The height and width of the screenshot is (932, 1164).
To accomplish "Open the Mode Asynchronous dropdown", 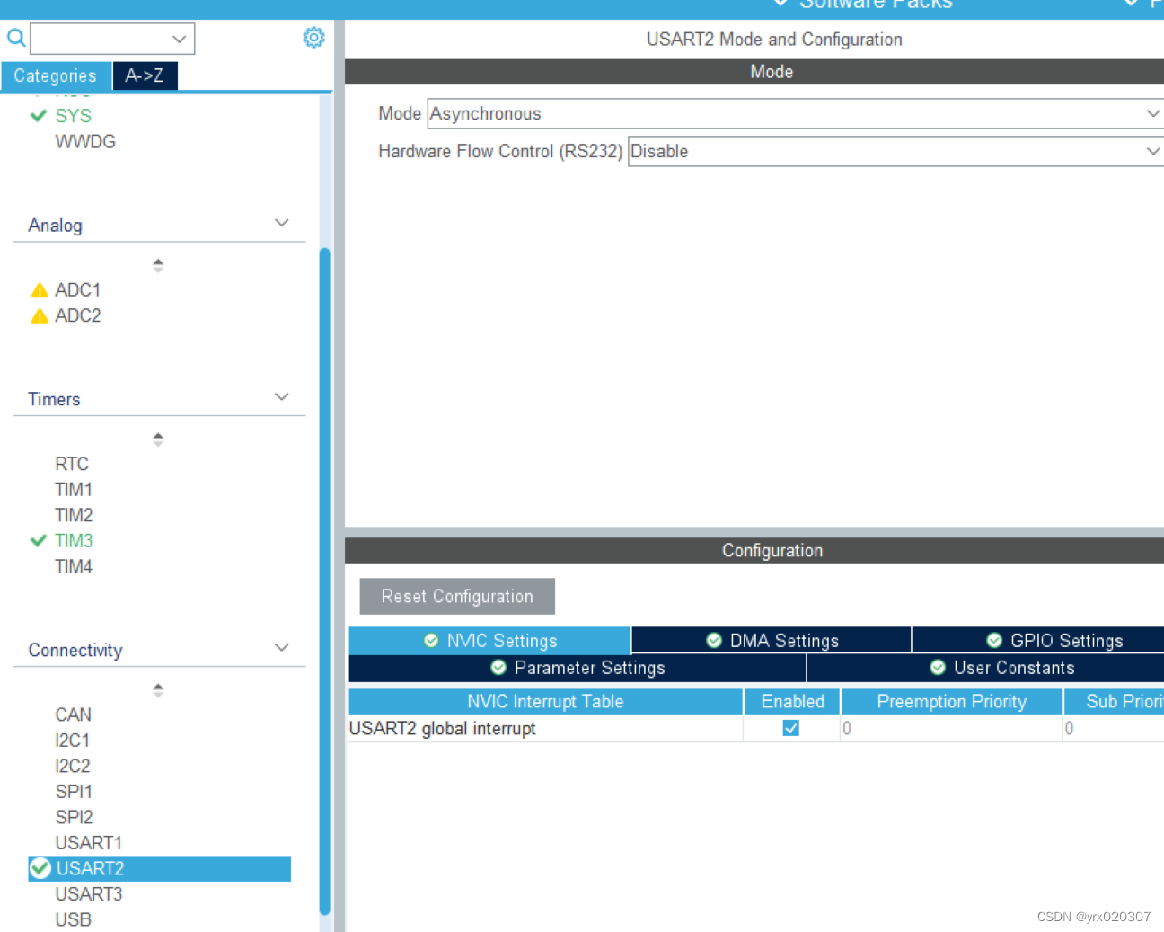I will 795,114.
